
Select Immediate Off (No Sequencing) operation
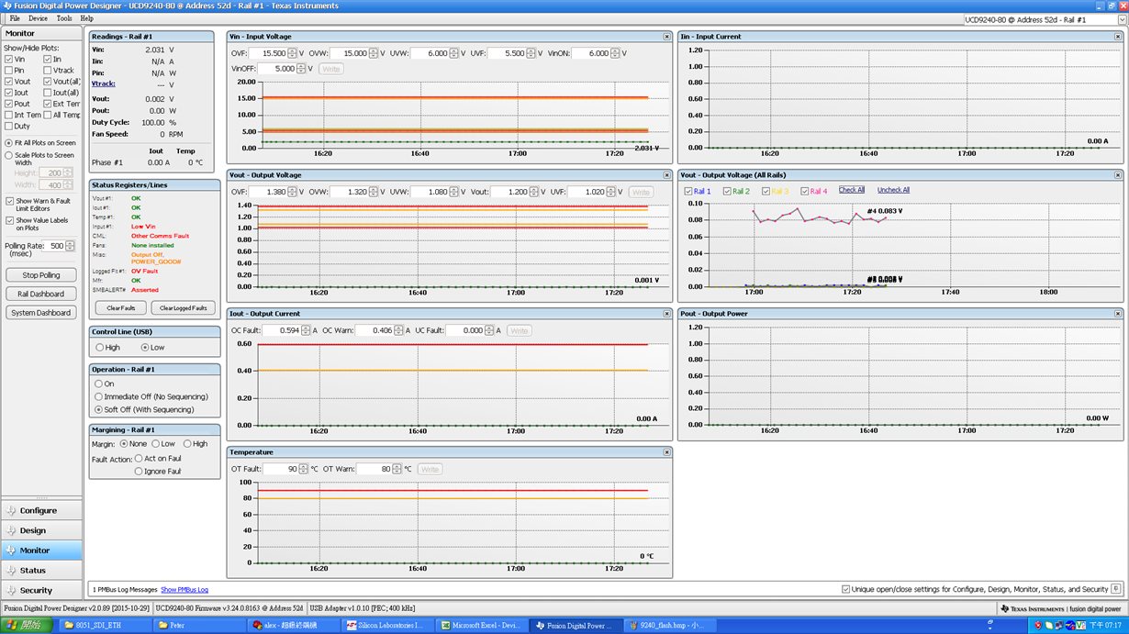click(100, 397)
